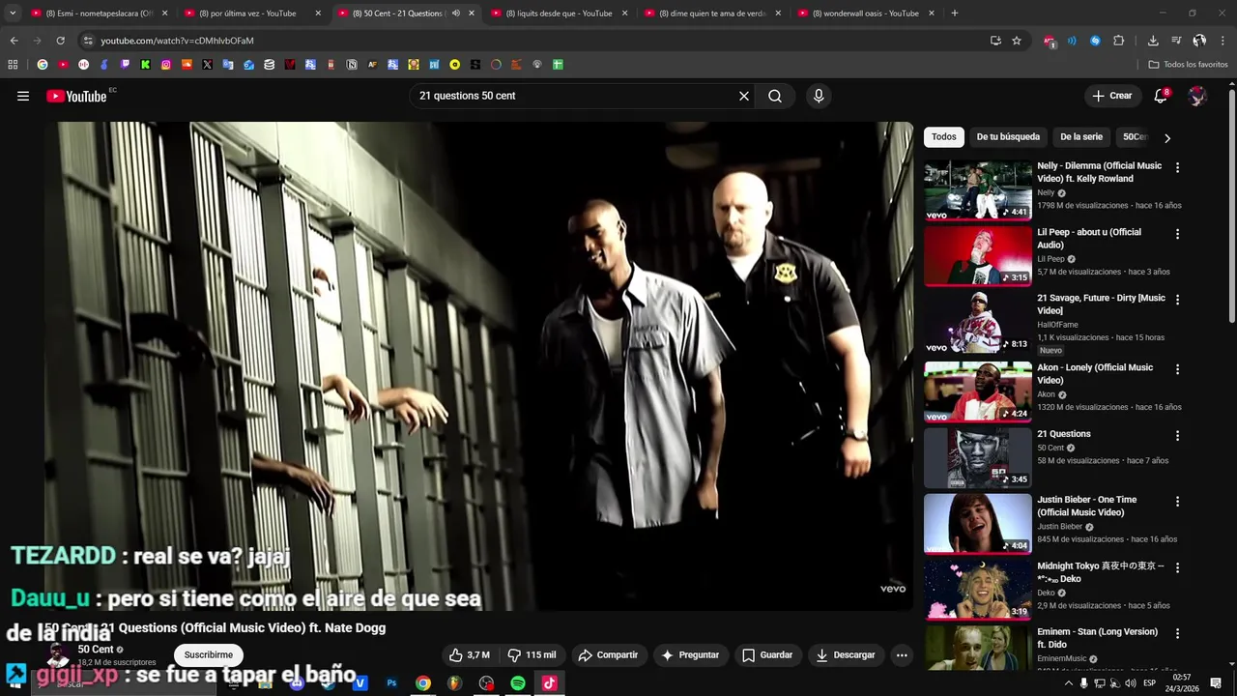The width and height of the screenshot is (1237, 696).
Task: Install app icon in address bar
Action: point(995,41)
